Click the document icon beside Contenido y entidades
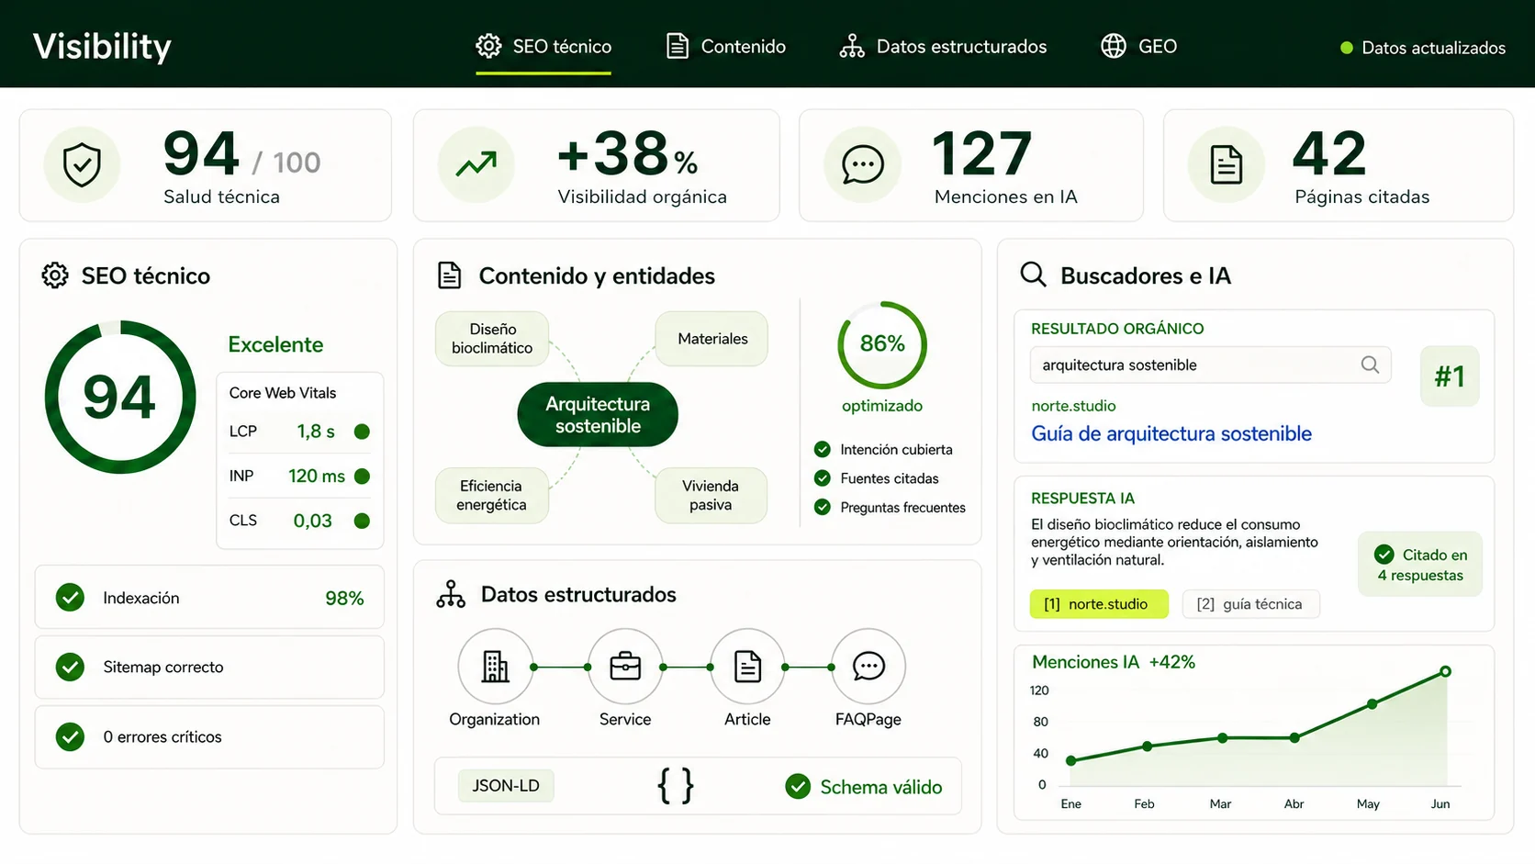The image size is (1535, 864). (450, 275)
